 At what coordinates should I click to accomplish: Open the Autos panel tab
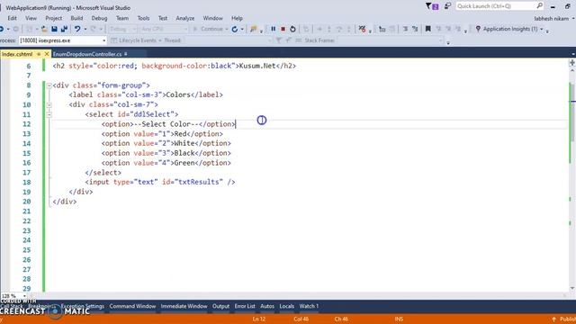tap(267, 306)
